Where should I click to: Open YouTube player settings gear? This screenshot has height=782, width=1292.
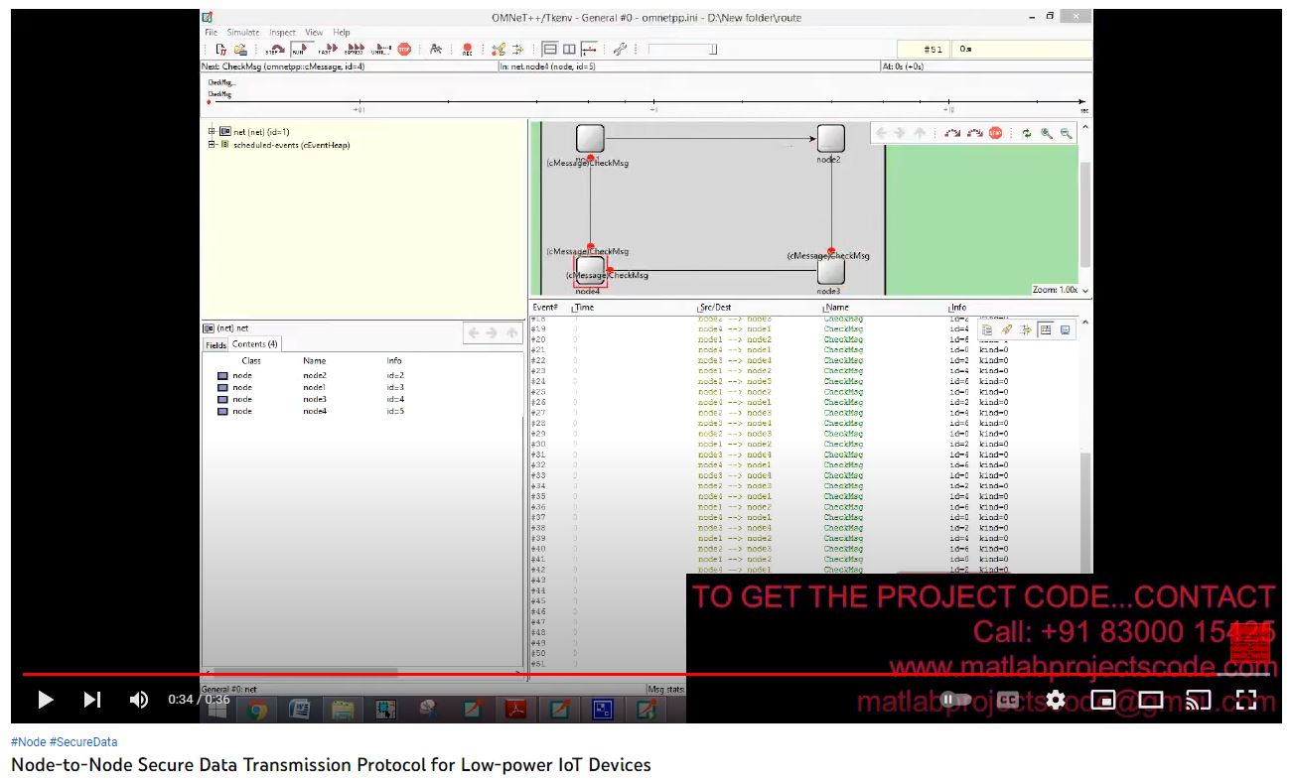[1056, 700]
